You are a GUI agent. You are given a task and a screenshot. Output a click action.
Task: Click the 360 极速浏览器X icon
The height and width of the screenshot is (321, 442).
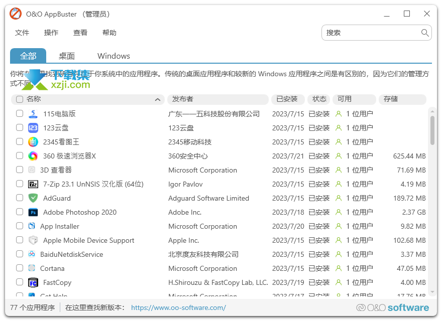point(33,155)
